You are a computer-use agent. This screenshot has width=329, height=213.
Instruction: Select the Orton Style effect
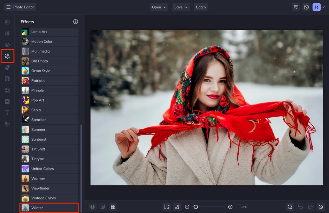pyautogui.click(x=49, y=71)
